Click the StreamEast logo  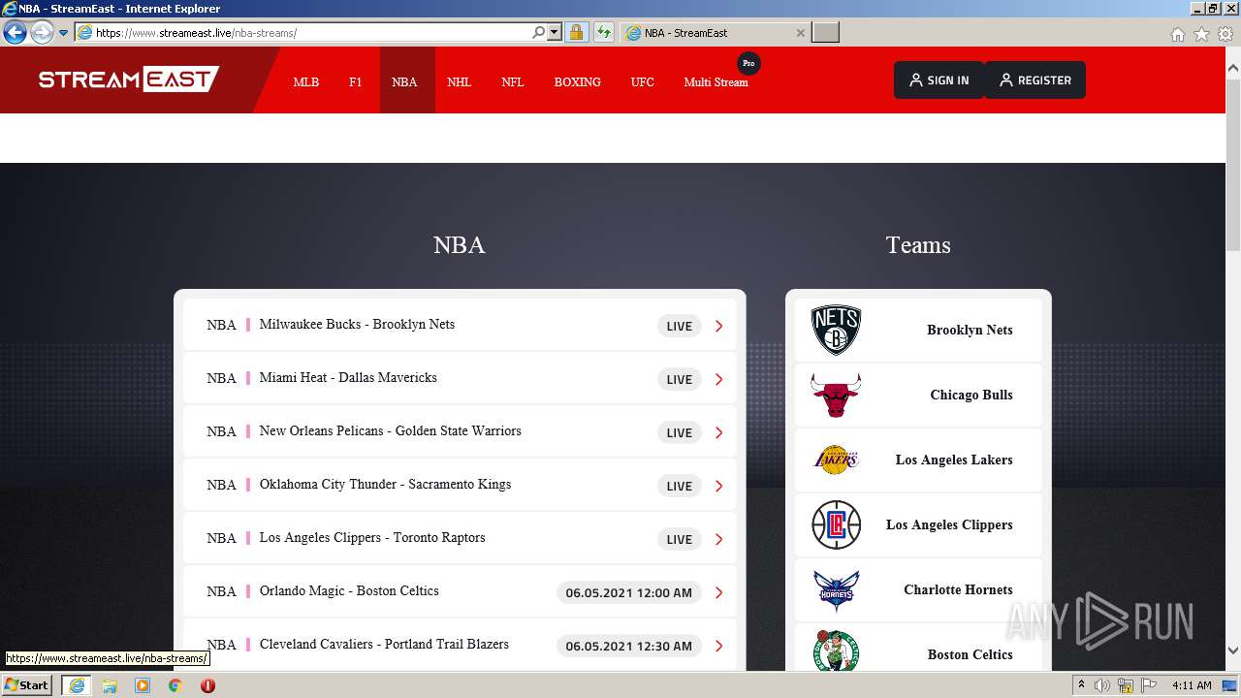129,79
